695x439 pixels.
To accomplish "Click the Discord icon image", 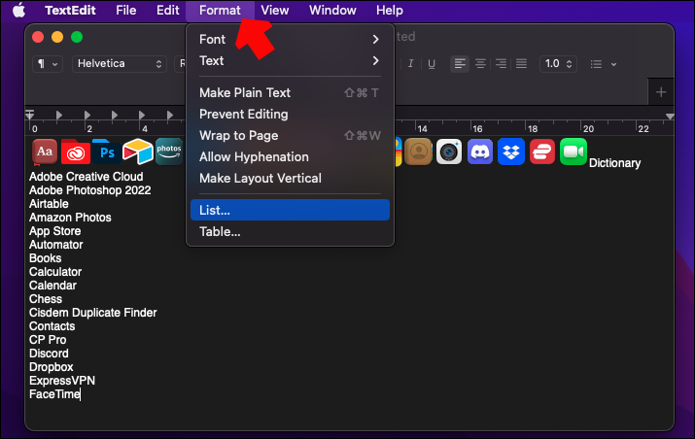I will 479,152.
